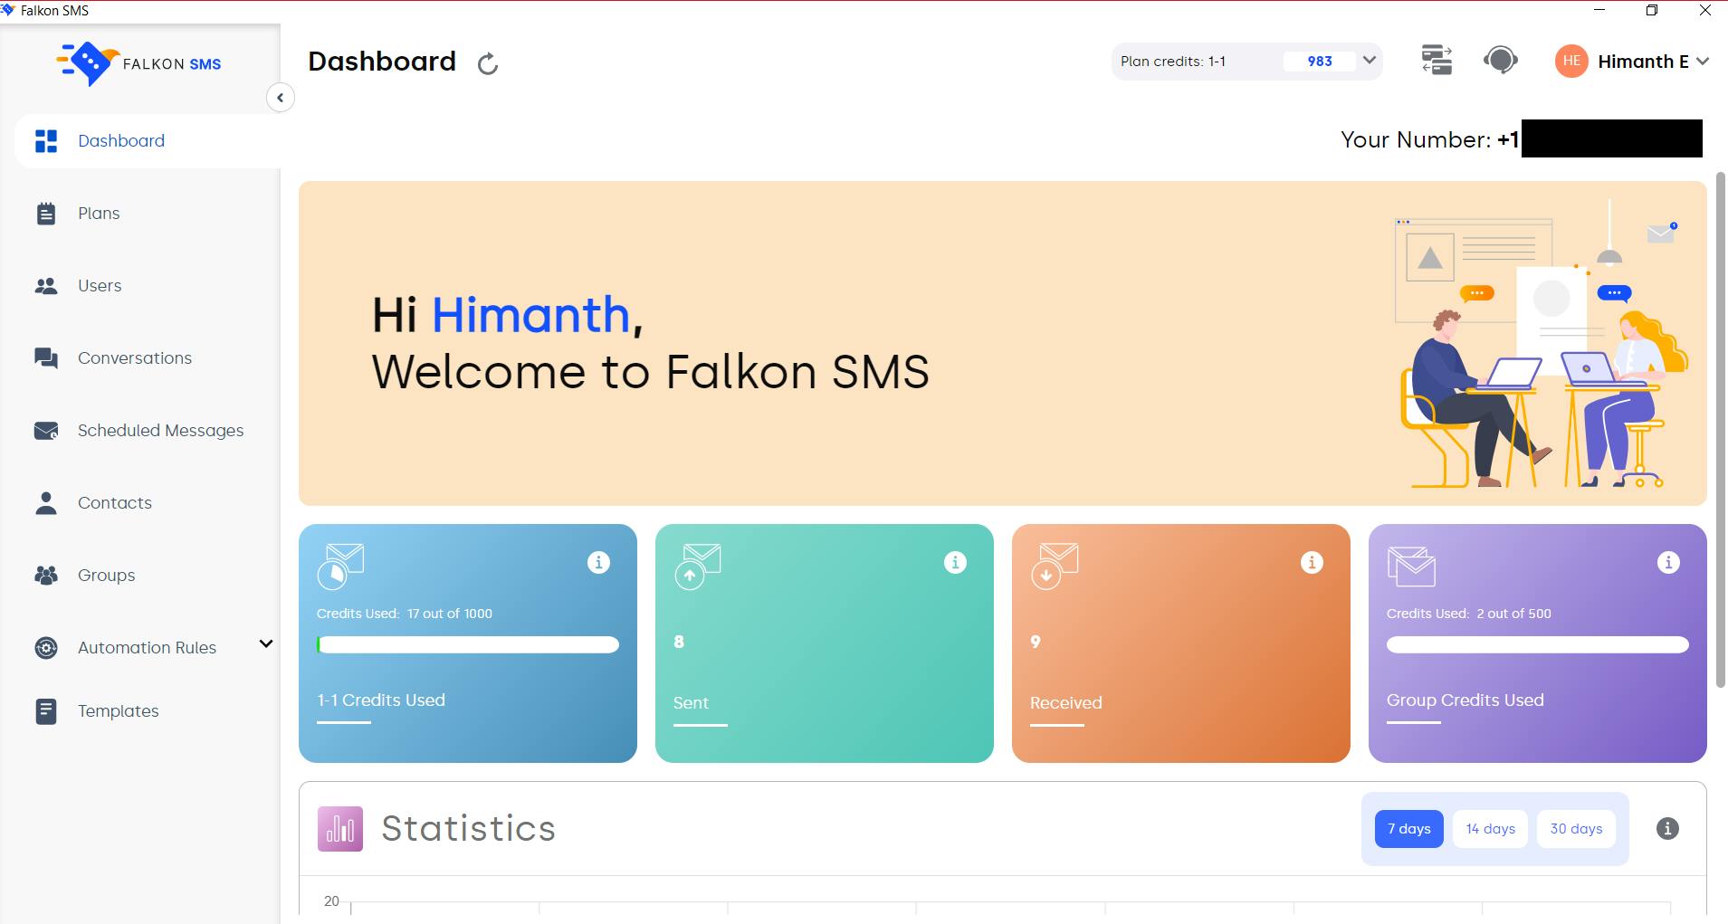Click the Statistics bar chart icon
1728x924 pixels.
[339, 828]
